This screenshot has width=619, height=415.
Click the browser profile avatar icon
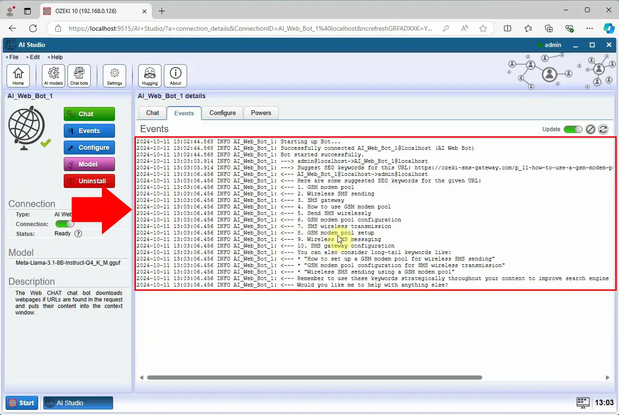[10, 10]
